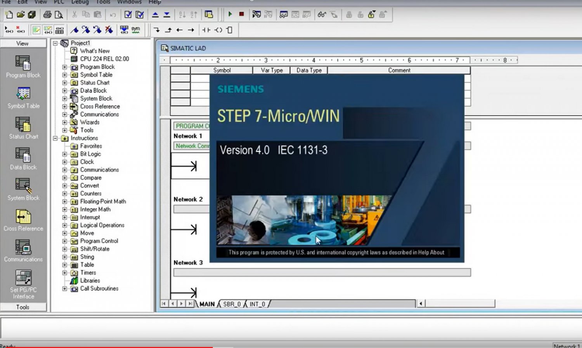
Task: Collapse the Instructions tree node
Action: click(x=55, y=138)
